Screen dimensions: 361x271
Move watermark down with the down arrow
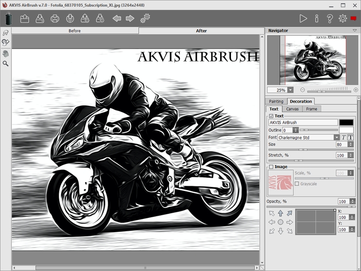coord(281,231)
